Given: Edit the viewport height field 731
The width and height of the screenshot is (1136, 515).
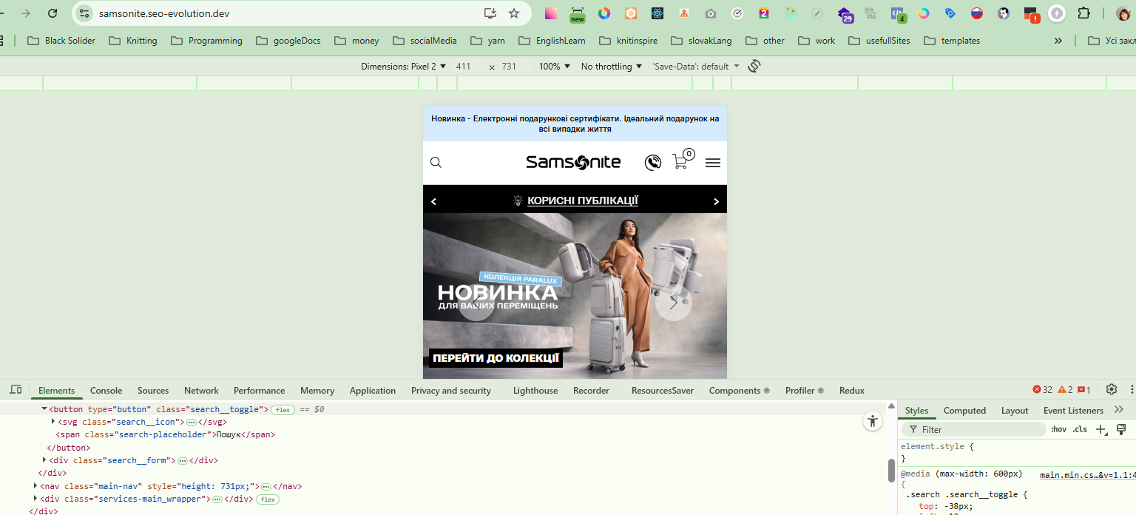Looking at the screenshot, I should pyautogui.click(x=509, y=66).
